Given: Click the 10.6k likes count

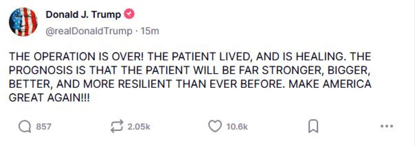Looking at the screenshot, I should tap(237, 127).
